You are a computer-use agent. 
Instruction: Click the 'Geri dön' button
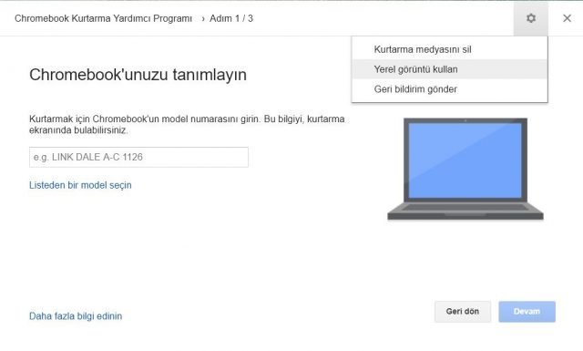coord(463,312)
